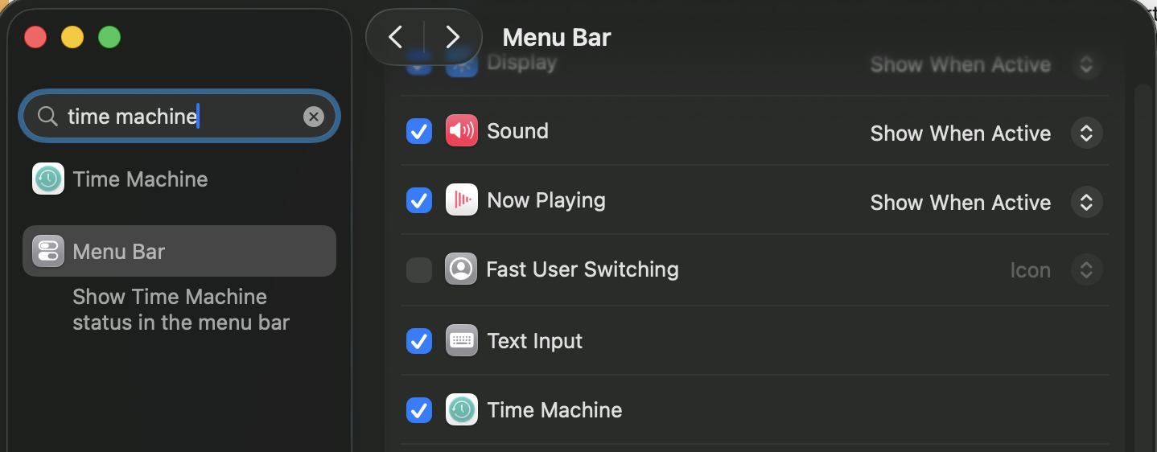Image resolution: width=1157 pixels, height=452 pixels.
Task: Click the Menu Bar window title
Action: pyautogui.click(x=557, y=38)
